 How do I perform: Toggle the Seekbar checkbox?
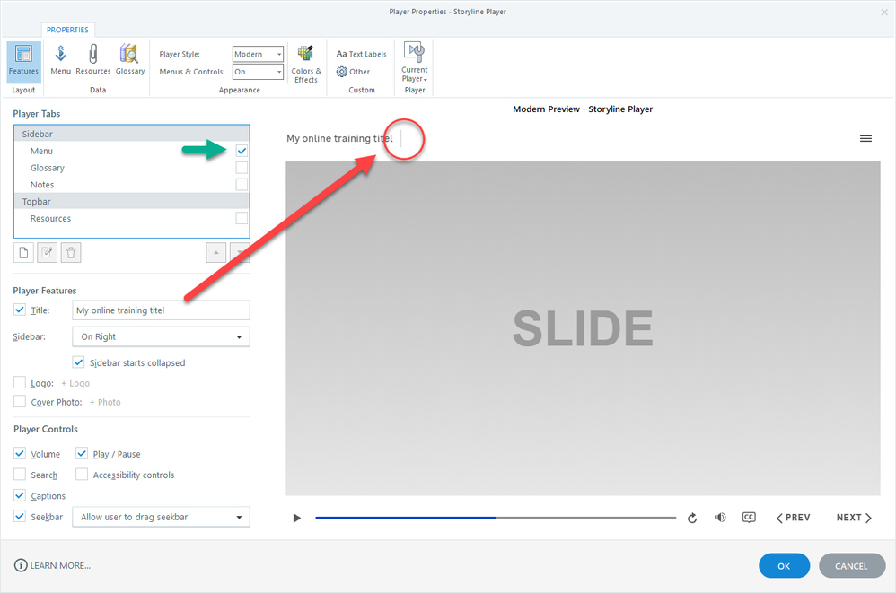20,516
